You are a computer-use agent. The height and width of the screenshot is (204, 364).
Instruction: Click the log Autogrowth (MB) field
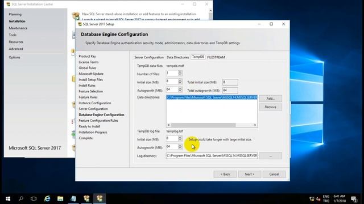coord(172,147)
